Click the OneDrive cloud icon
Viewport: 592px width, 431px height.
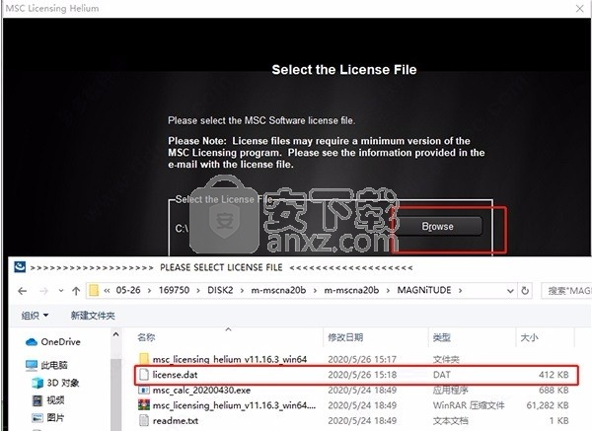32,342
